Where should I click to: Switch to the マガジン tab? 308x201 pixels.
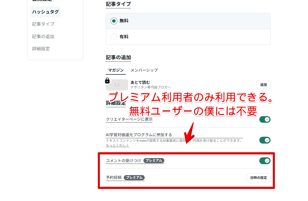point(116,70)
